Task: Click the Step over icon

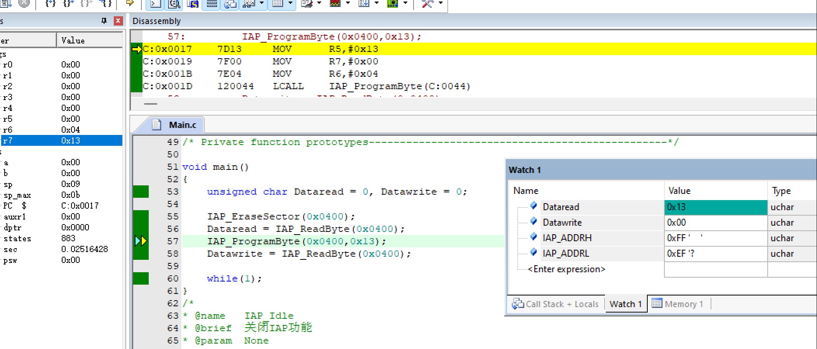Action: click(x=69, y=3)
